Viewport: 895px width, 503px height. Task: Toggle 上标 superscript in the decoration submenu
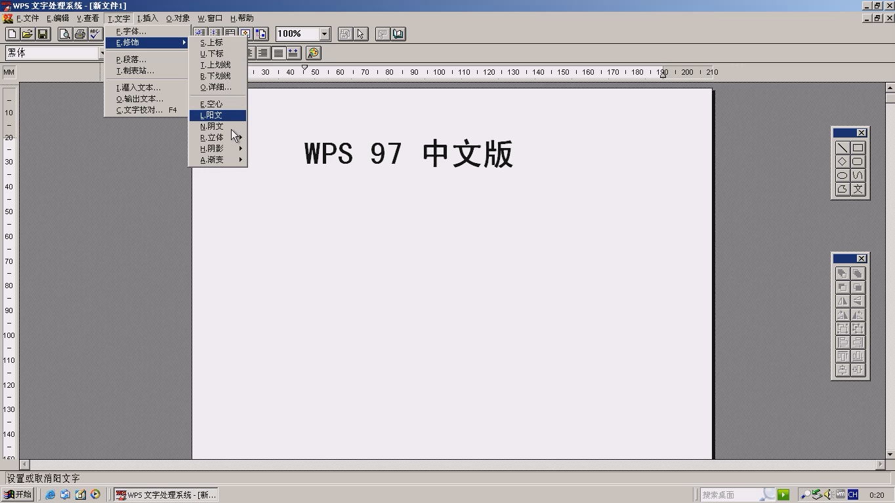[x=218, y=43]
